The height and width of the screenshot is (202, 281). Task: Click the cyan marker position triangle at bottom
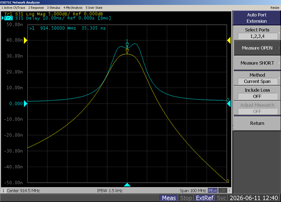[x=127, y=185]
